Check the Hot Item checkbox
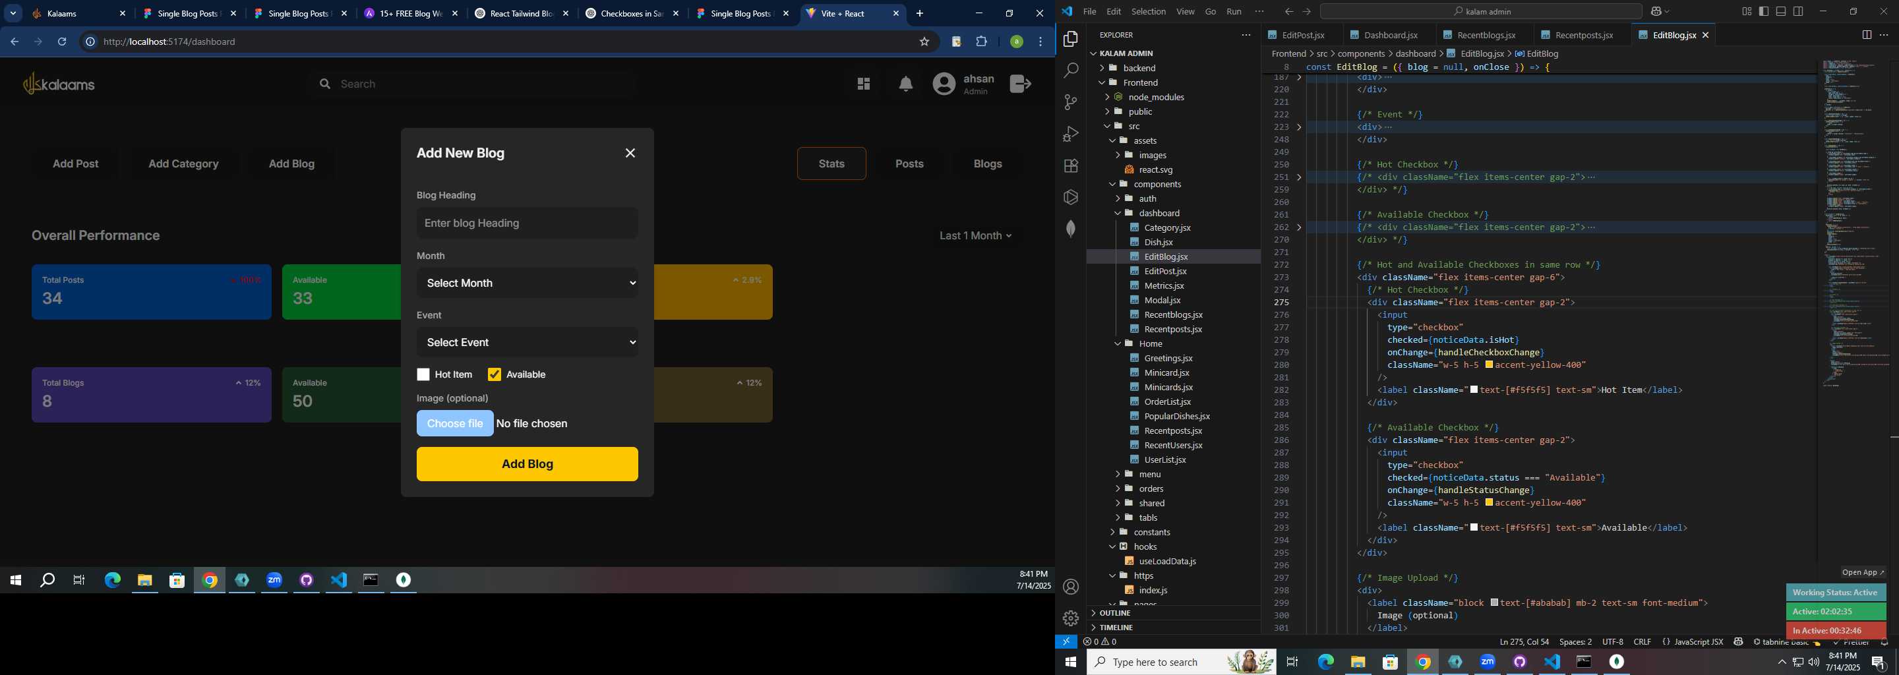 click(423, 374)
